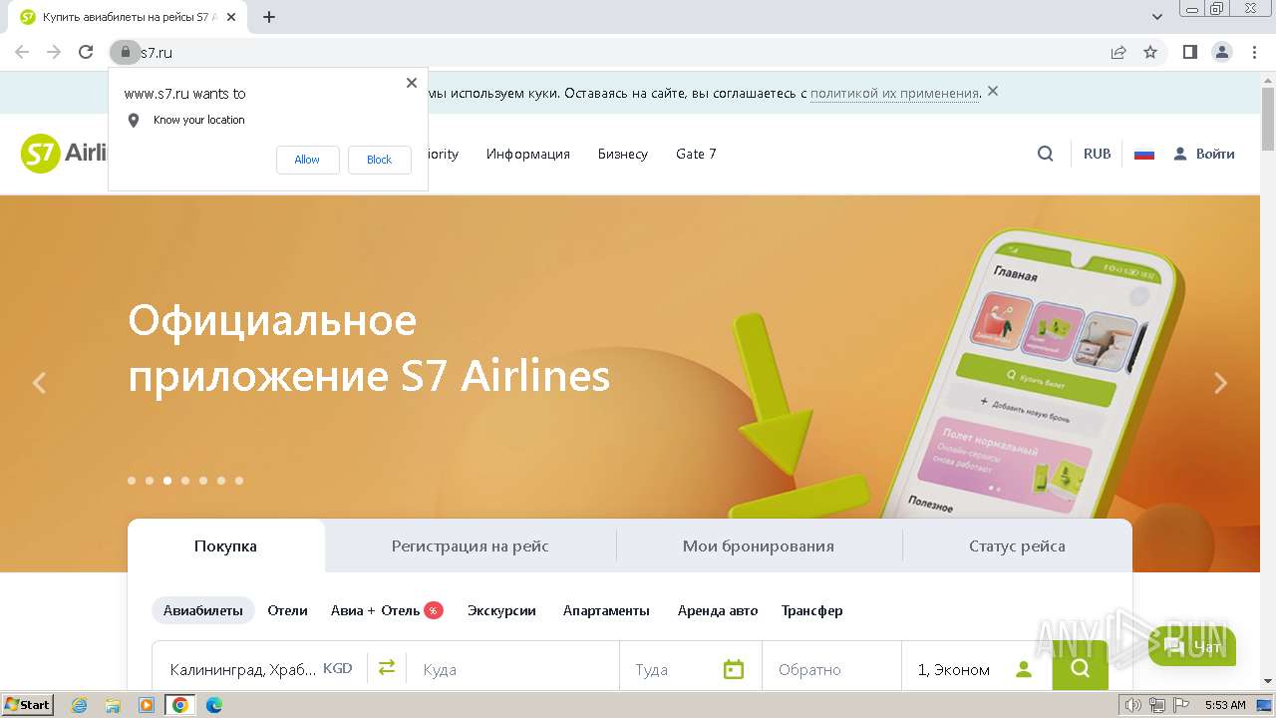Select the Аренда авто option
1276x718 pixels.
[718, 610]
